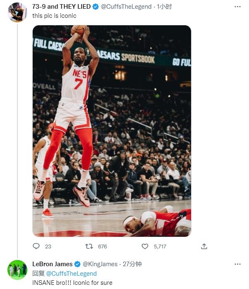249x289 pixels.
Task: Click the verified badge beside LeBron James
Action: pyautogui.click(x=78, y=264)
